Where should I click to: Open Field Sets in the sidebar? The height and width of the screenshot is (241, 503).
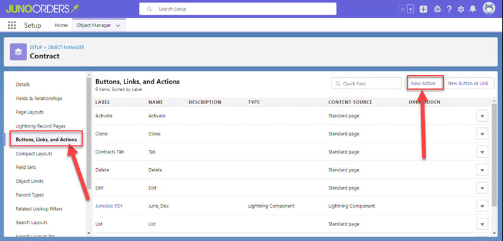(26, 167)
